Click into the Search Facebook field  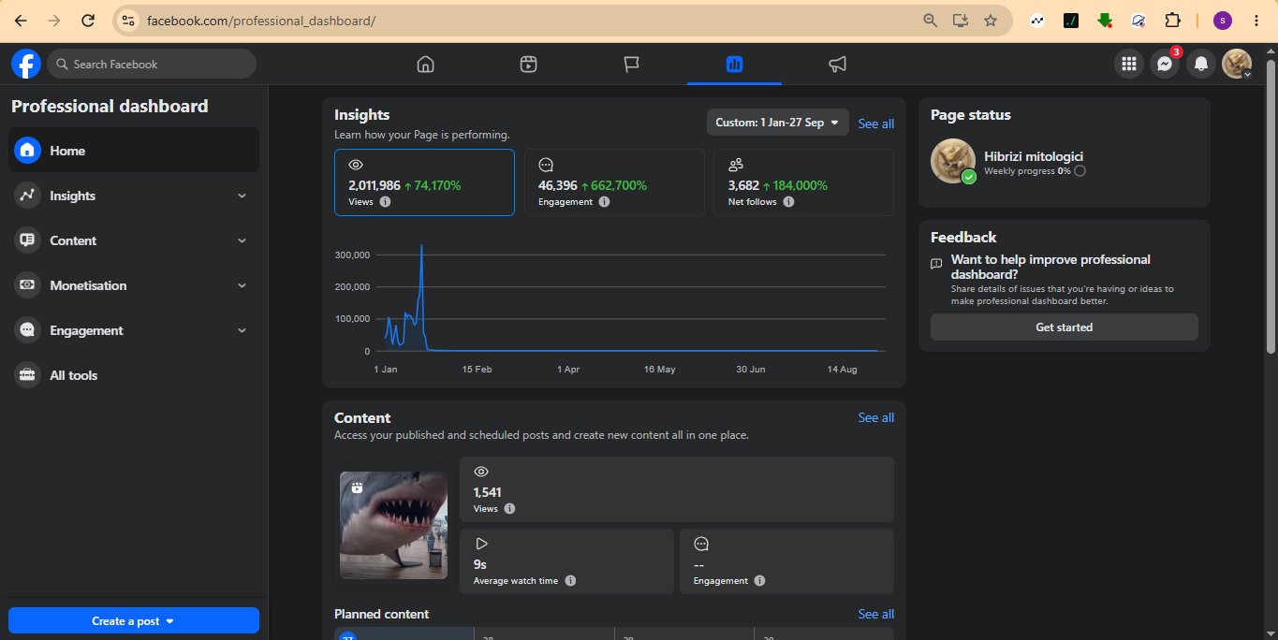[152, 64]
